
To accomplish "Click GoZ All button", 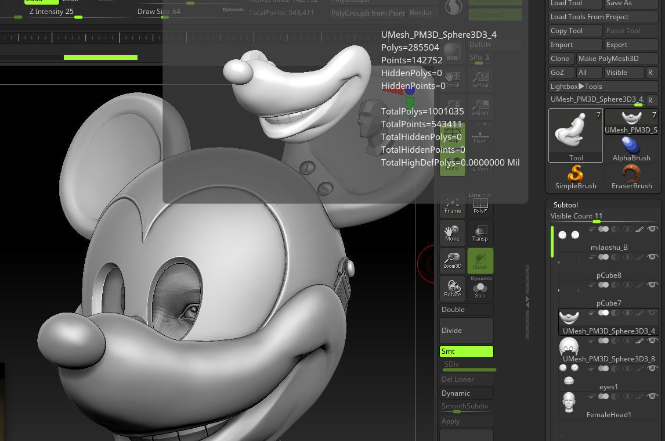I will point(590,73).
